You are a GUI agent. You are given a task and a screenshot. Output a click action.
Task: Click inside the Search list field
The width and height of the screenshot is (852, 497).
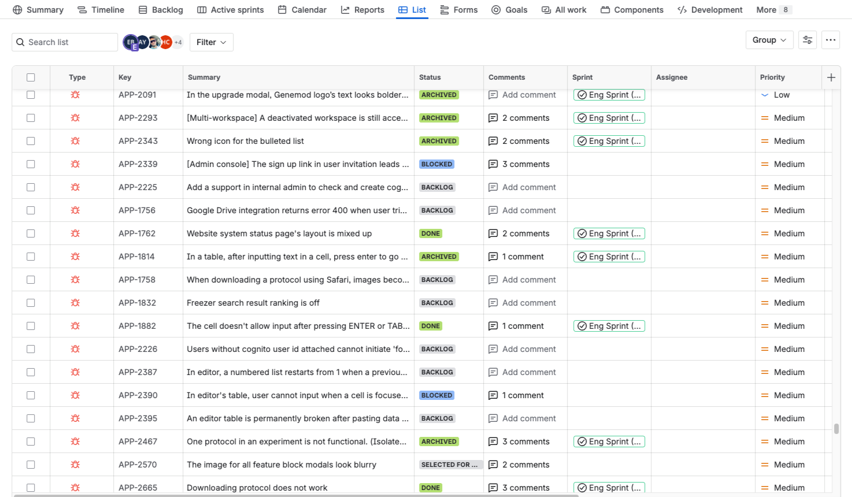[64, 42]
